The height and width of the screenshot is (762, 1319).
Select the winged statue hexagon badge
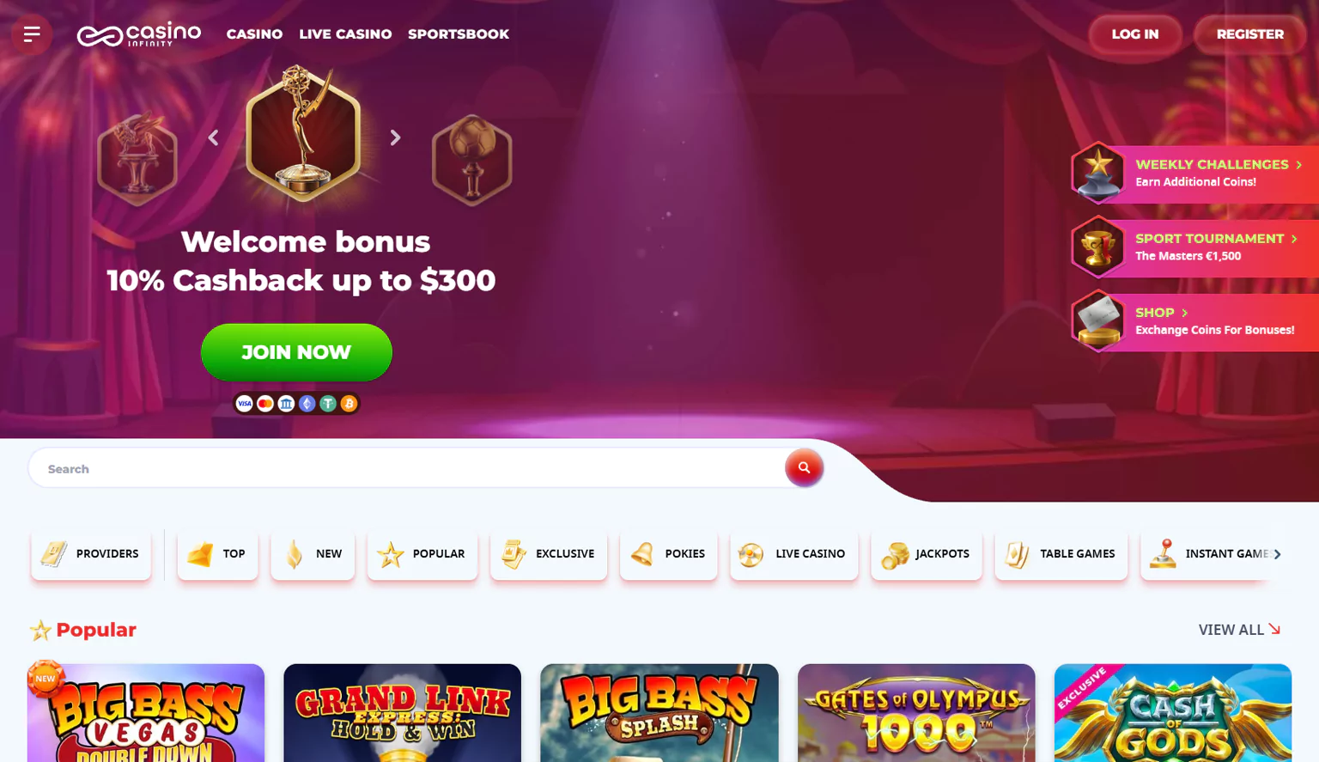[137, 158]
